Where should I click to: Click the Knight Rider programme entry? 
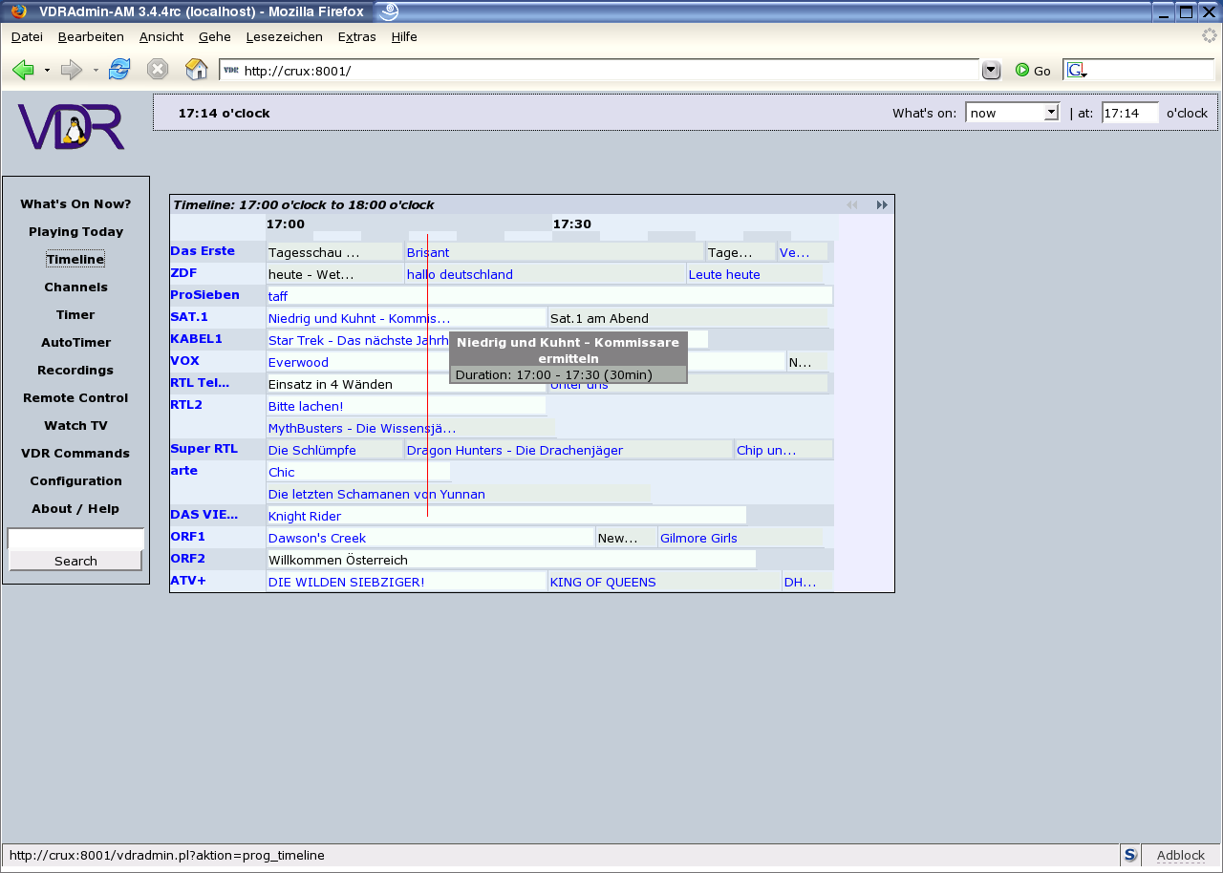(x=304, y=517)
